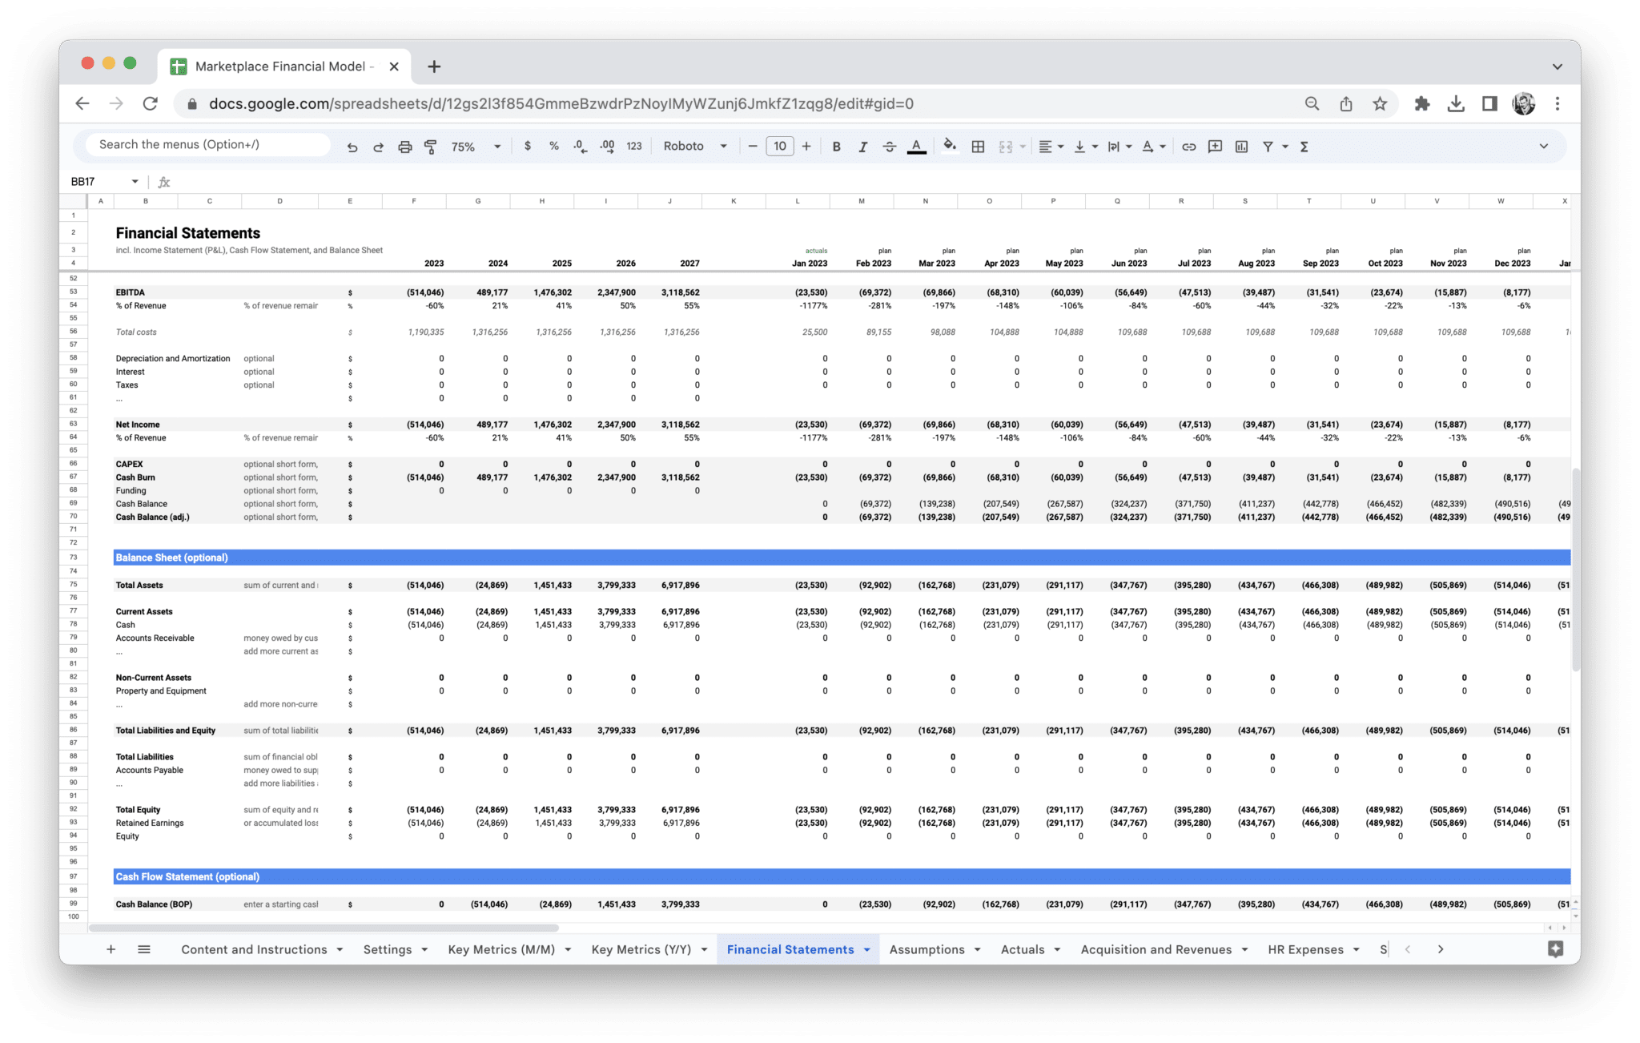This screenshot has width=1640, height=1043.
Task: Apply currency format using dollar icon
Action: tap(527, 146)
